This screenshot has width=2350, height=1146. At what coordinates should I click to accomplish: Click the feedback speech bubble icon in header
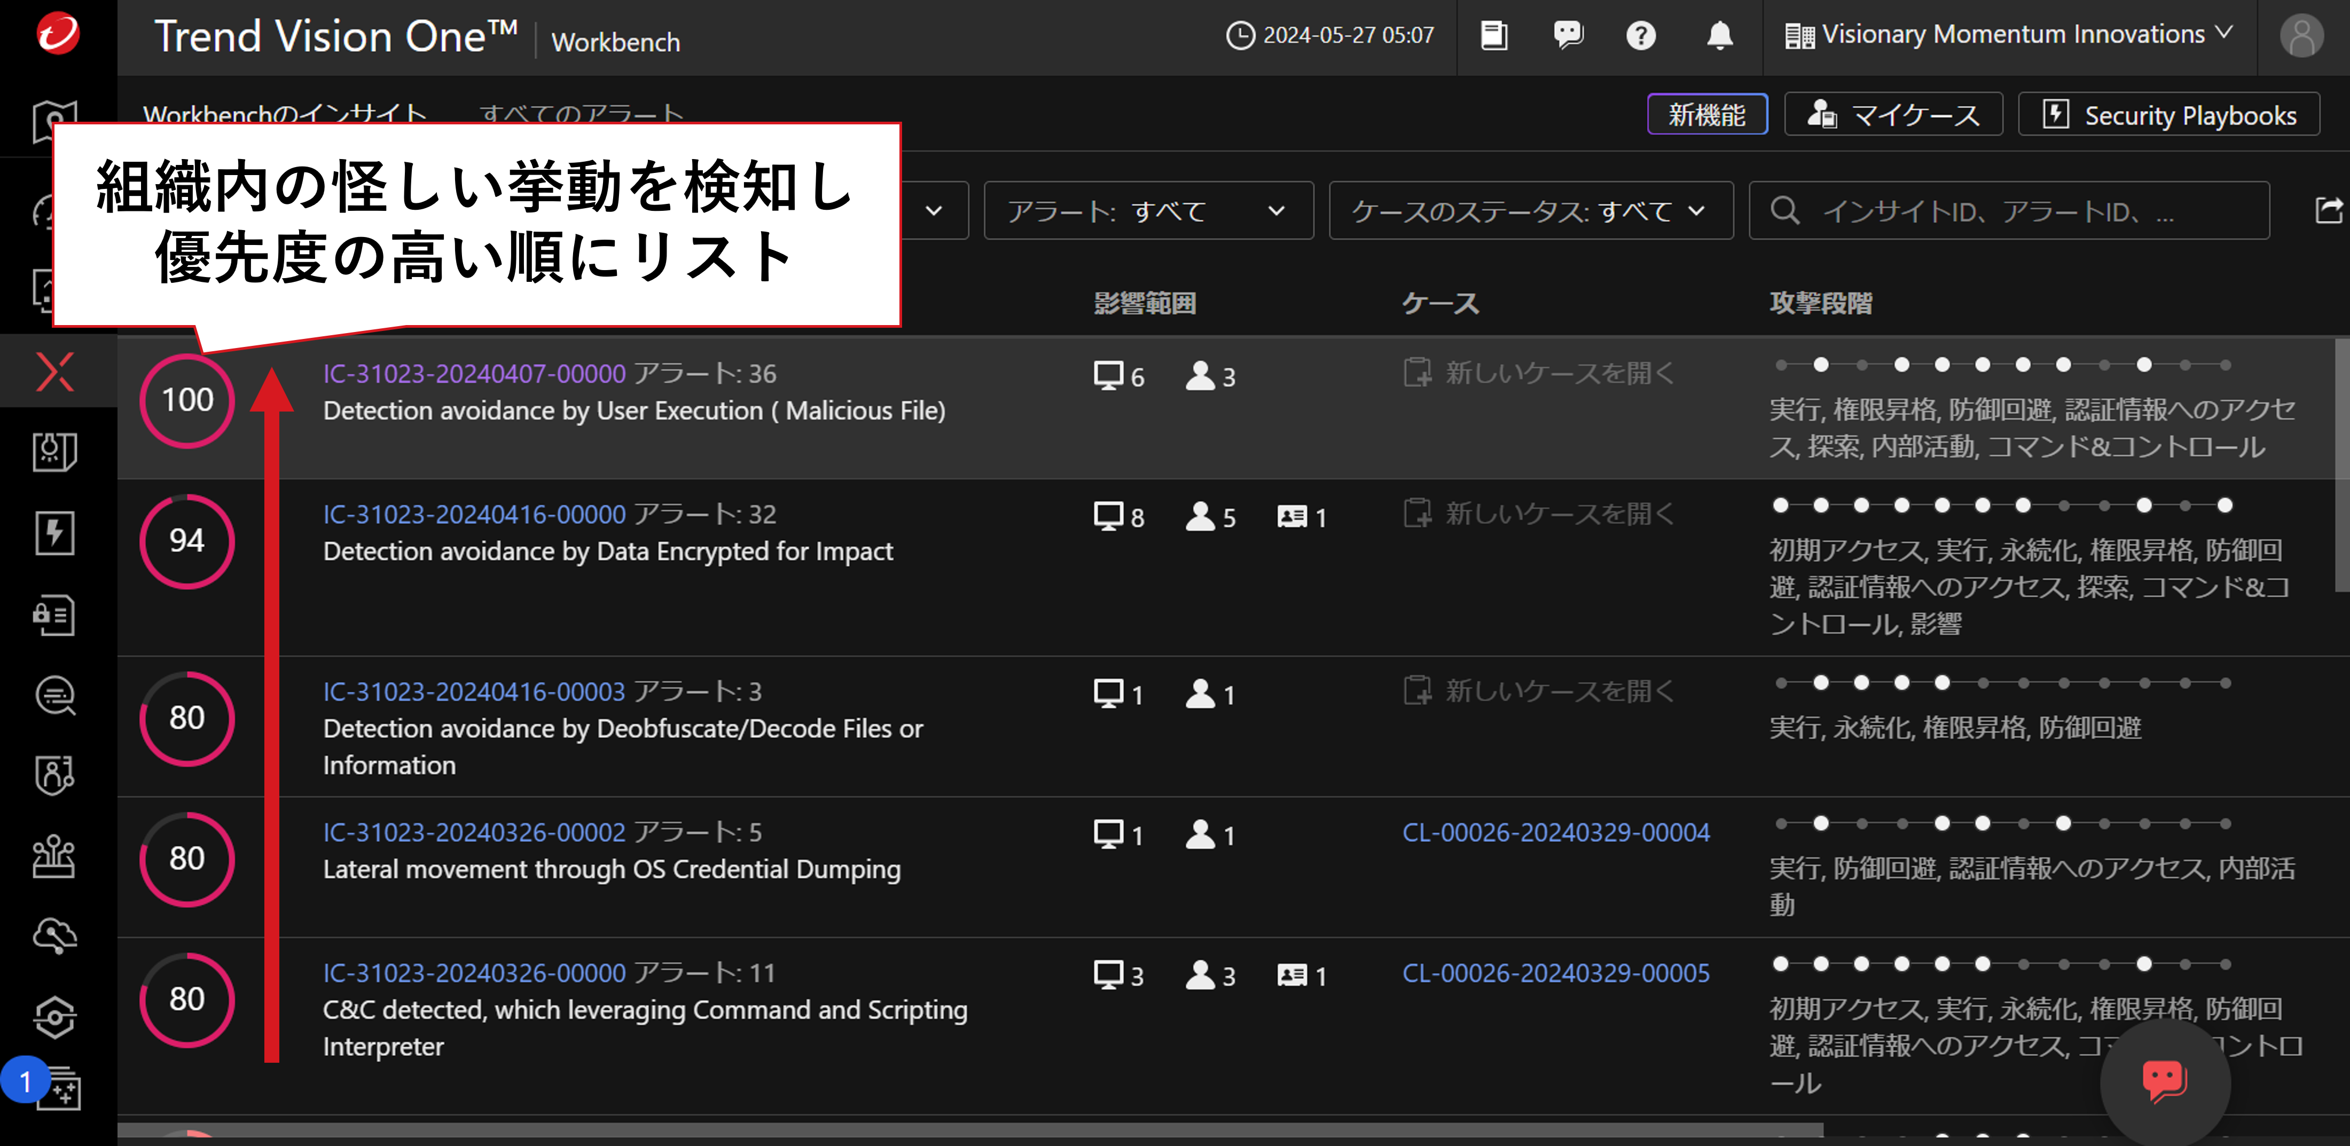[x=1567, y=36]
